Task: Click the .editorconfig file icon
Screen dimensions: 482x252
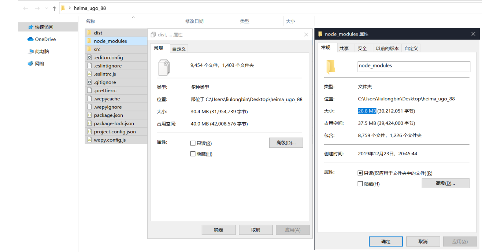Action: pyautogui.click(x=89, y=58)
